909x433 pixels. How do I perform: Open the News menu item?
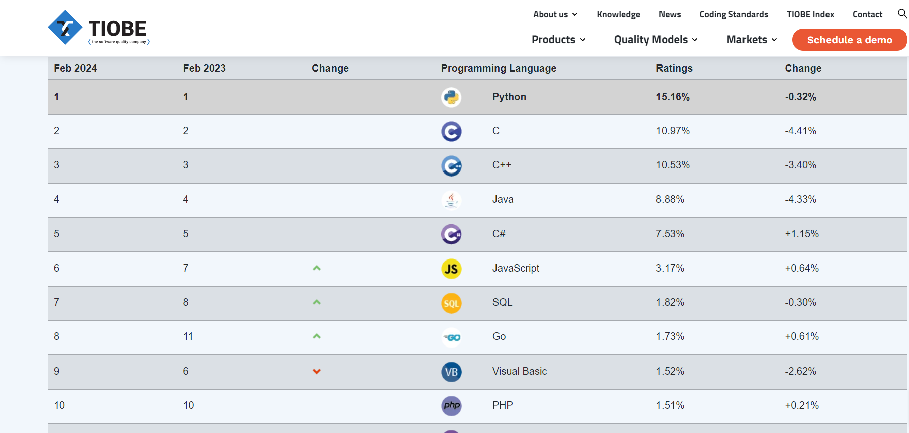(x=670, y=14)
